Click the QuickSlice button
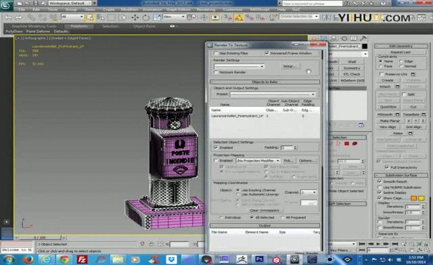Viewport: 433px width, 265px height. (x=388, y=107)
